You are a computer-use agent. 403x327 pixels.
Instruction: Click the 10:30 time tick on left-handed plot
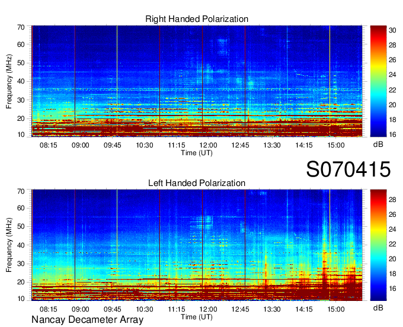(145, 309)
